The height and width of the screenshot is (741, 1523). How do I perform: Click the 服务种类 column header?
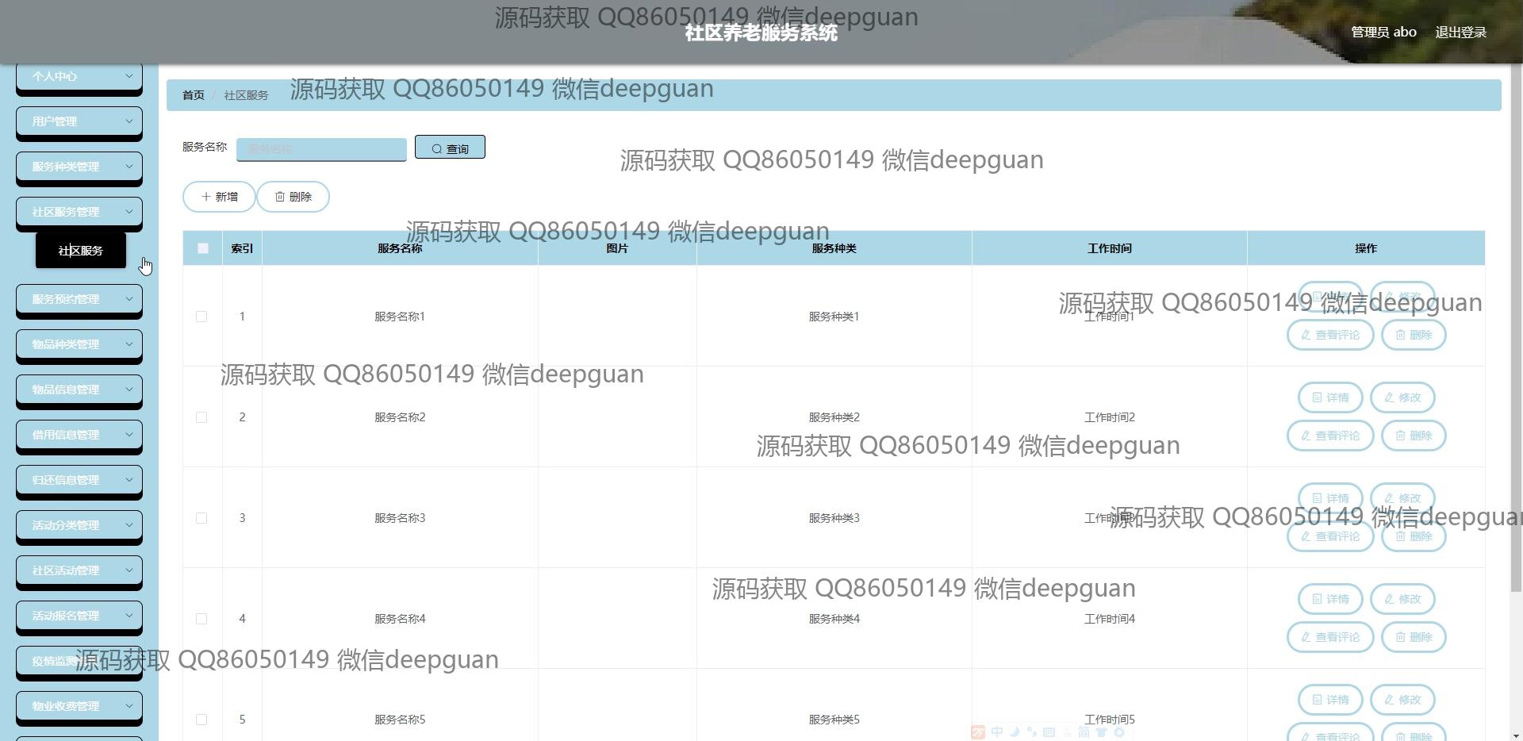click(834, 248)
